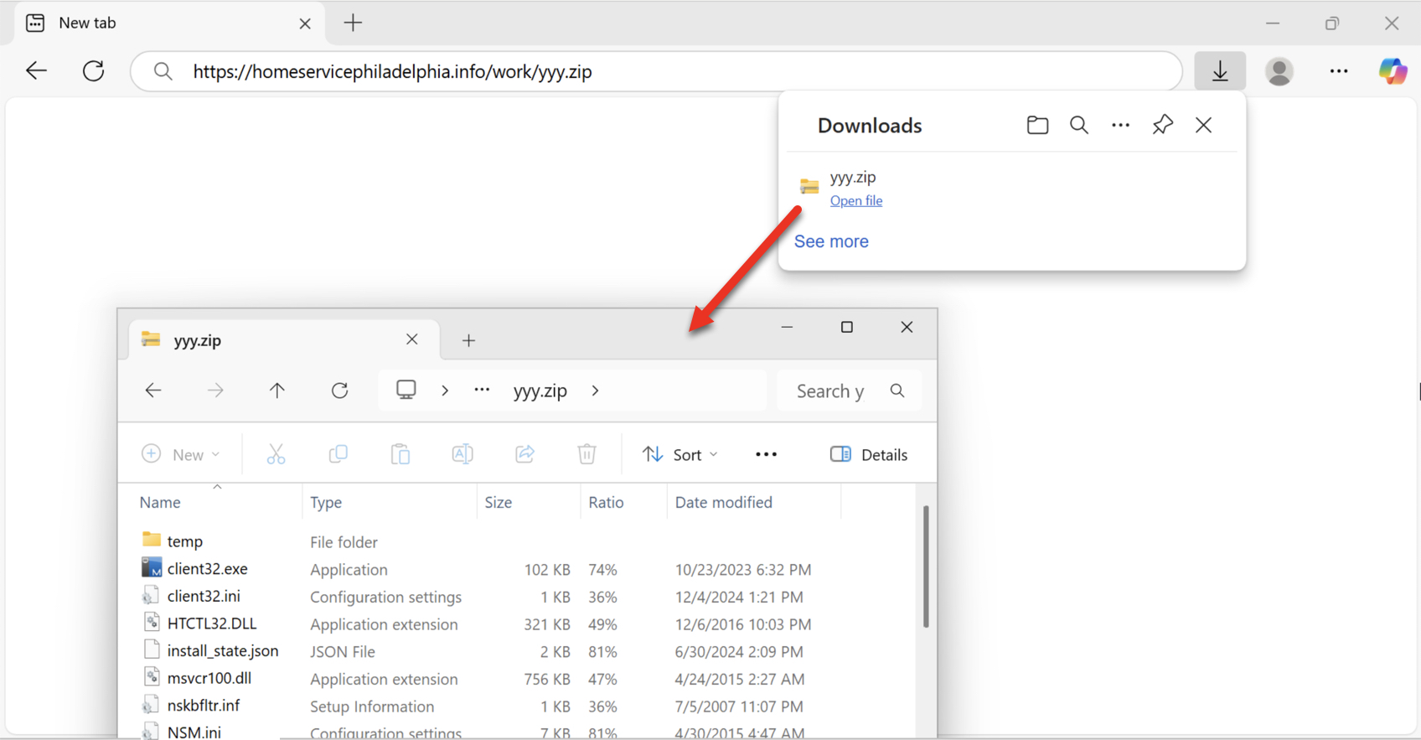Add a new File Explorer tab
Viewport: 1421px width, 740px height.
[468, 340]
